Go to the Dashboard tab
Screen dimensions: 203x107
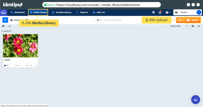pos(18,12)
